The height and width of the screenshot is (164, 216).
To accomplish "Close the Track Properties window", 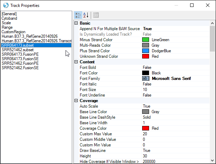I will coord(208,5).
